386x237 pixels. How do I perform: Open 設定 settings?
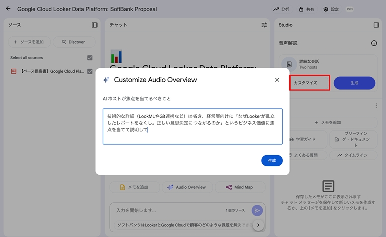[x=331, y=9]
